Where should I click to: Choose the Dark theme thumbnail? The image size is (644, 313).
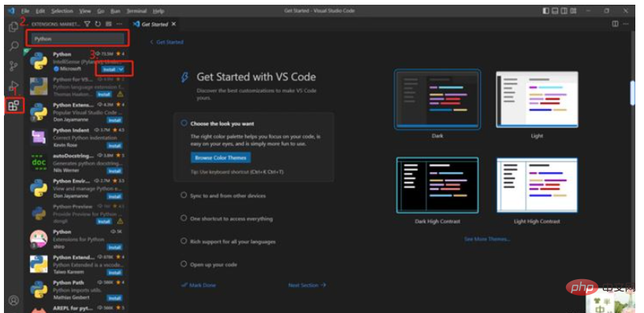437,99
